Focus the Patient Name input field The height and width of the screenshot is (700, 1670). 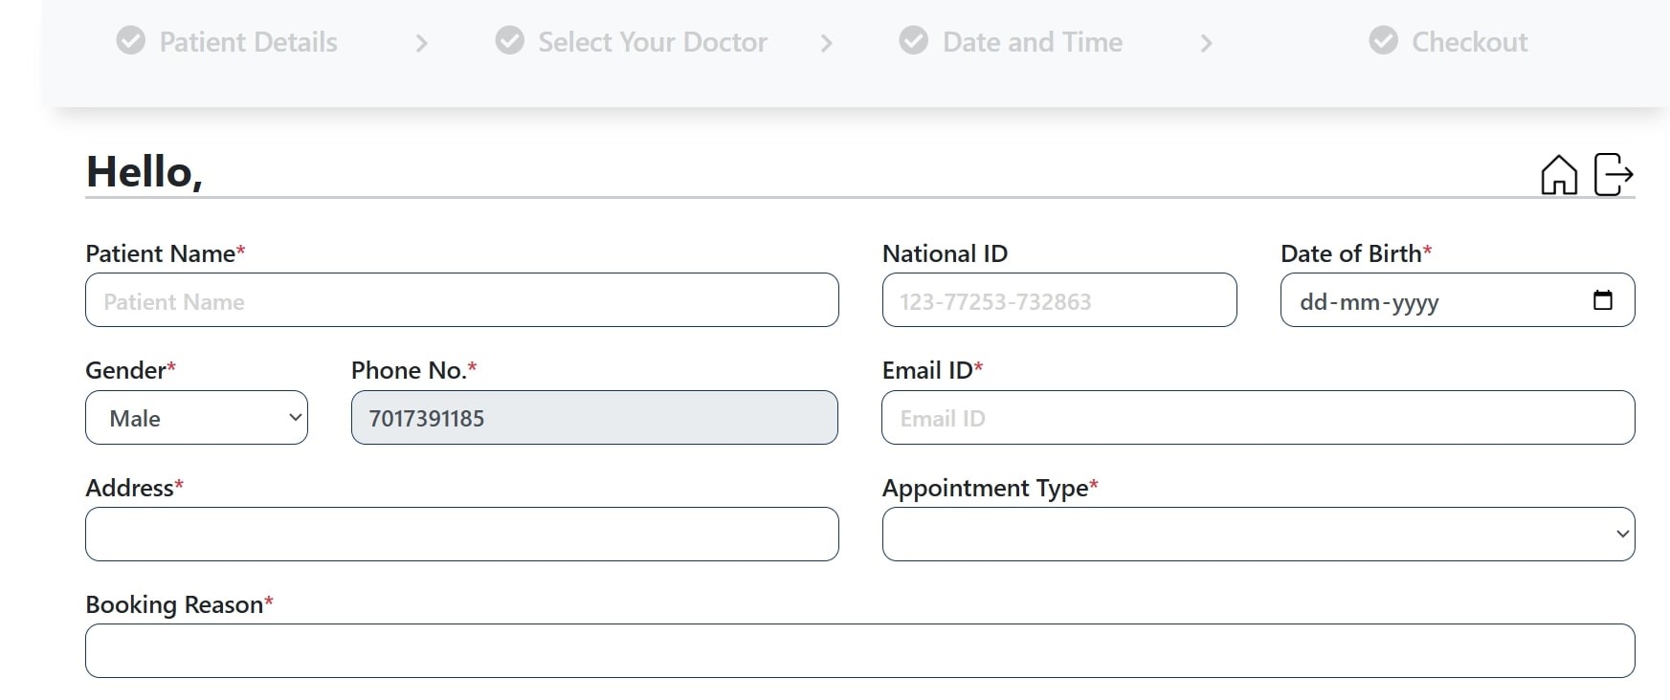tap(461, 300)
